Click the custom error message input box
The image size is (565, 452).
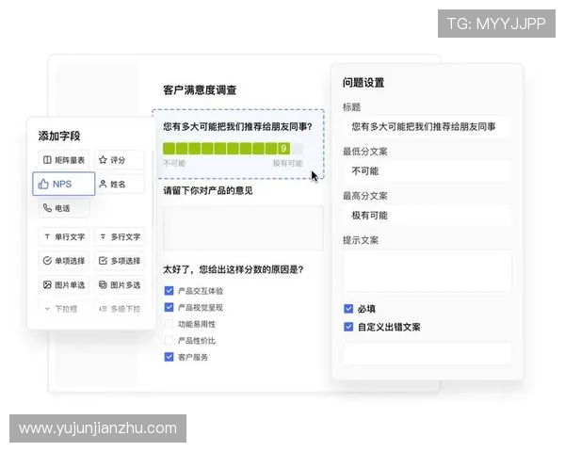(427, 354)
